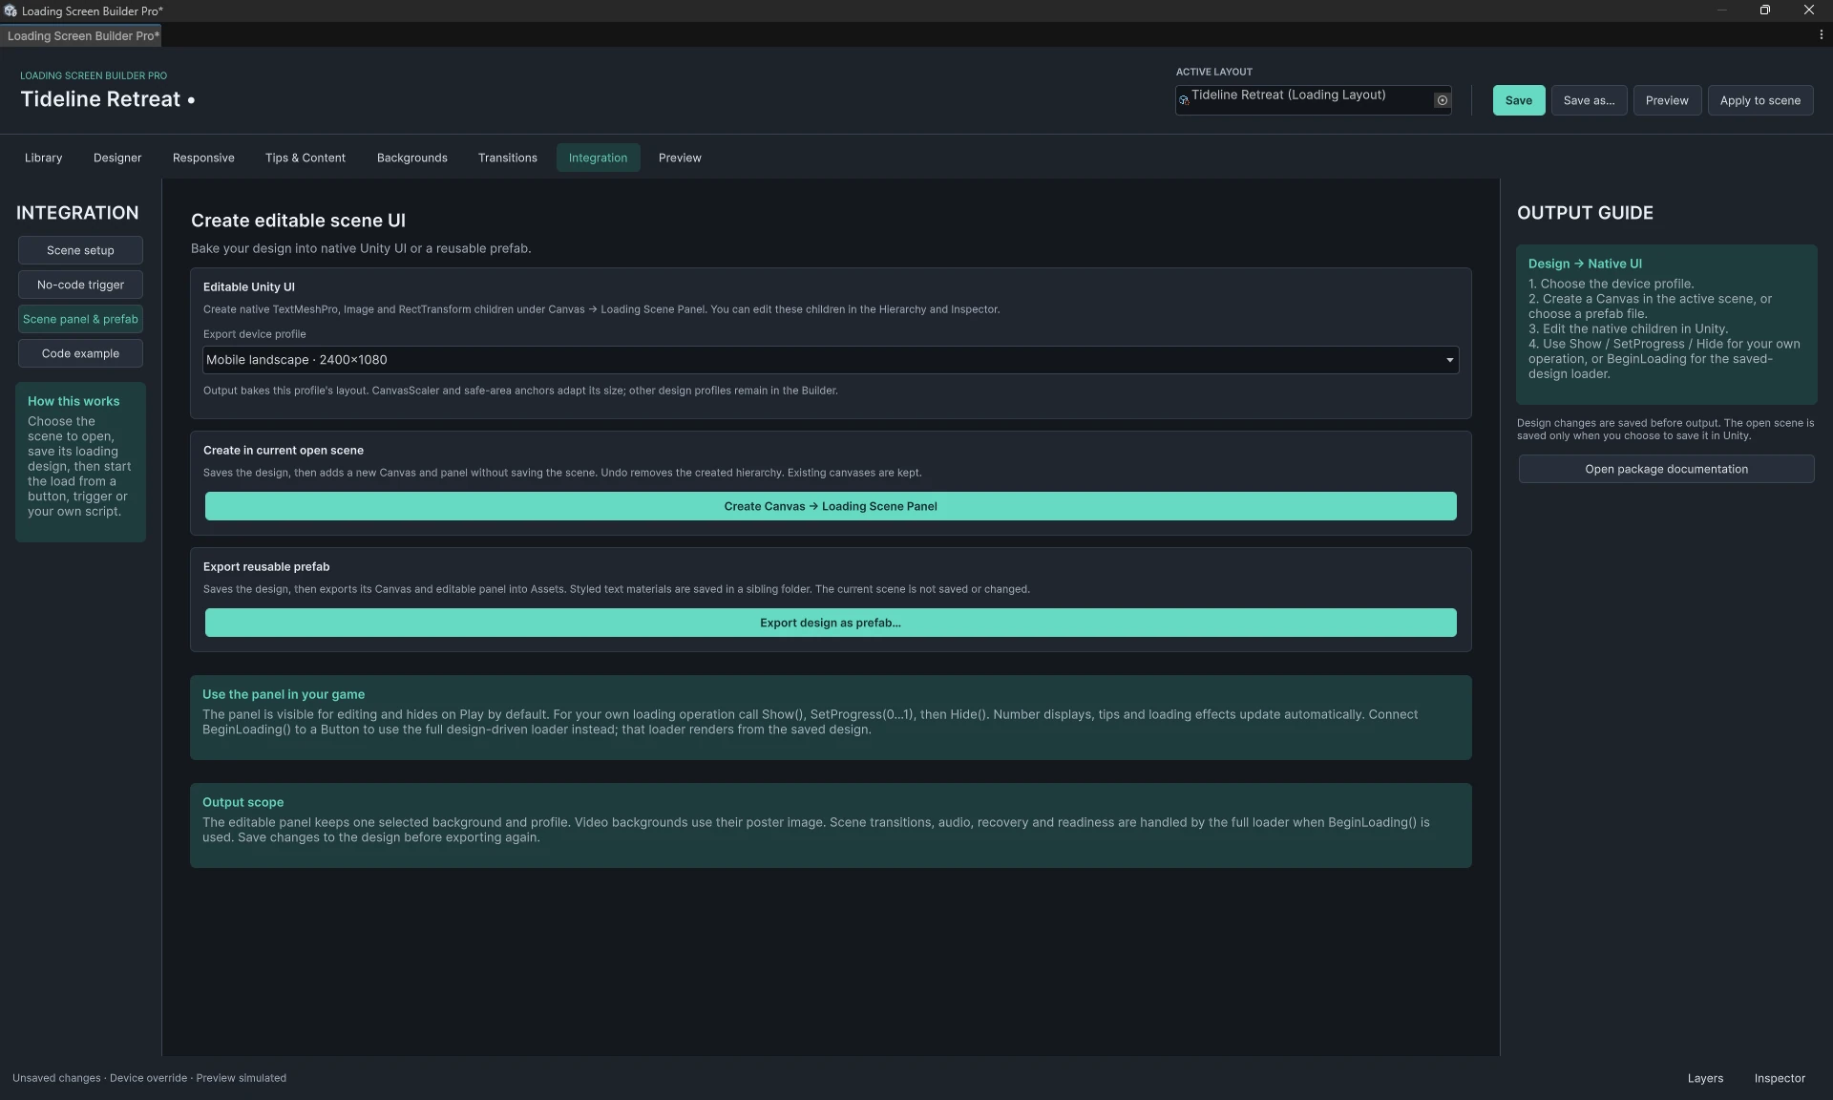The height and width of the screenshot is (1100, 1833).
Task: Switch to the Library tab
Action: click(x=43, y=158)
